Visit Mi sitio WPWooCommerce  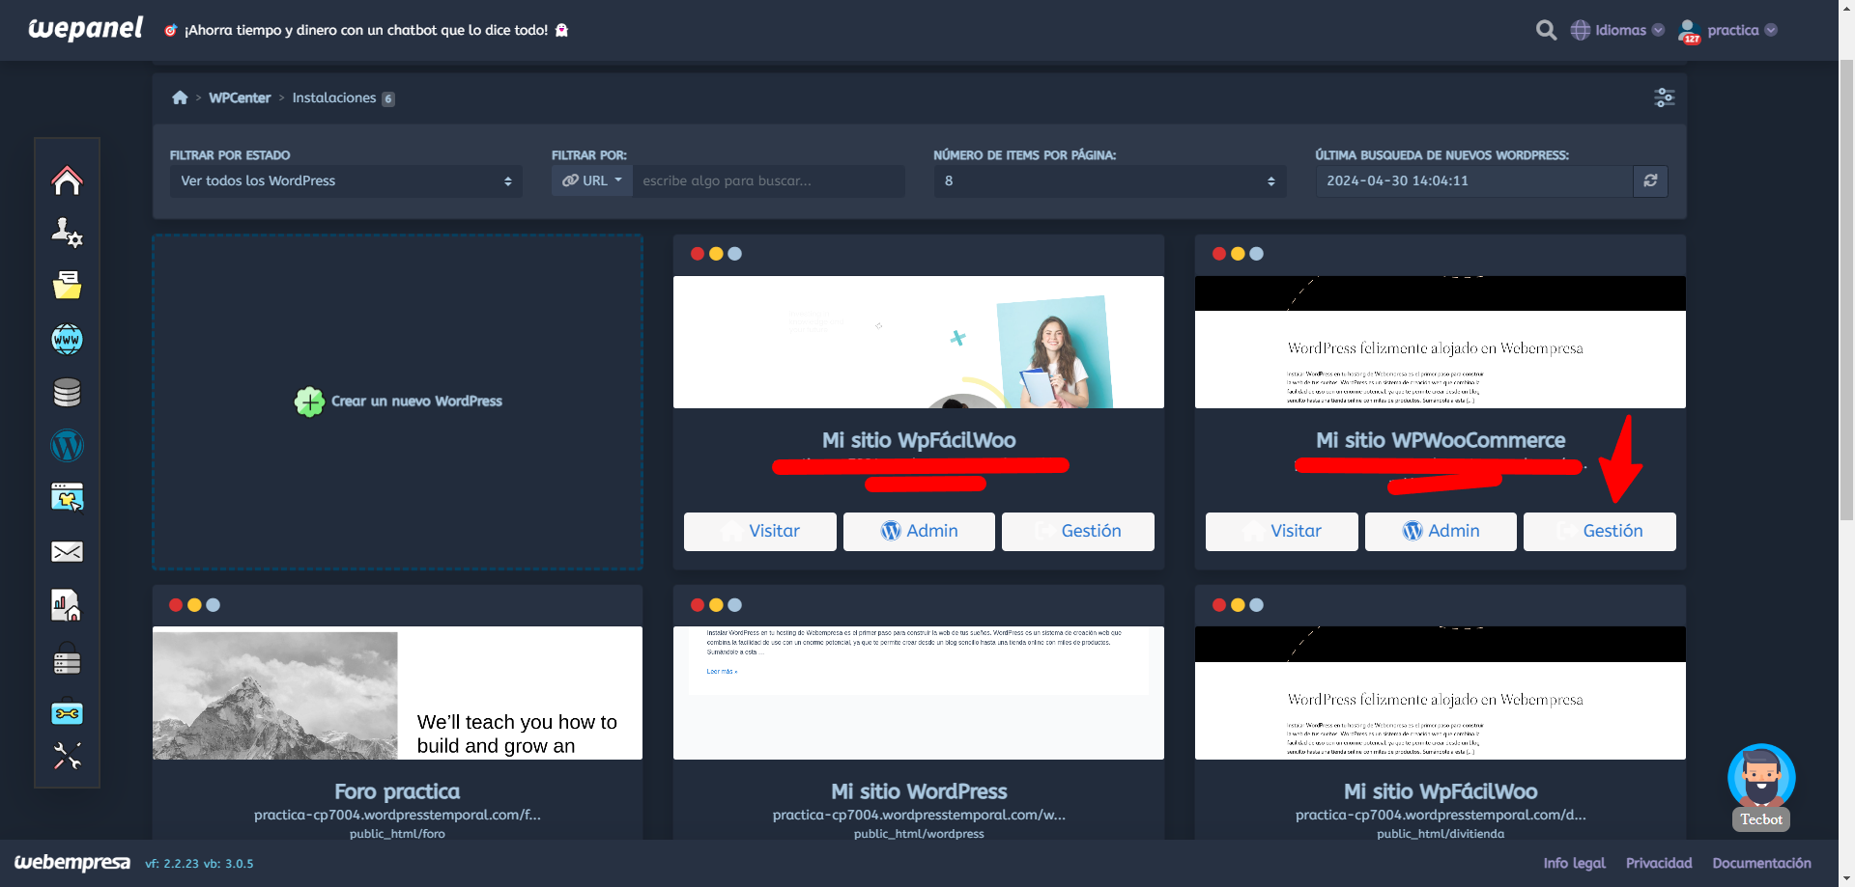pos(1282,531)
